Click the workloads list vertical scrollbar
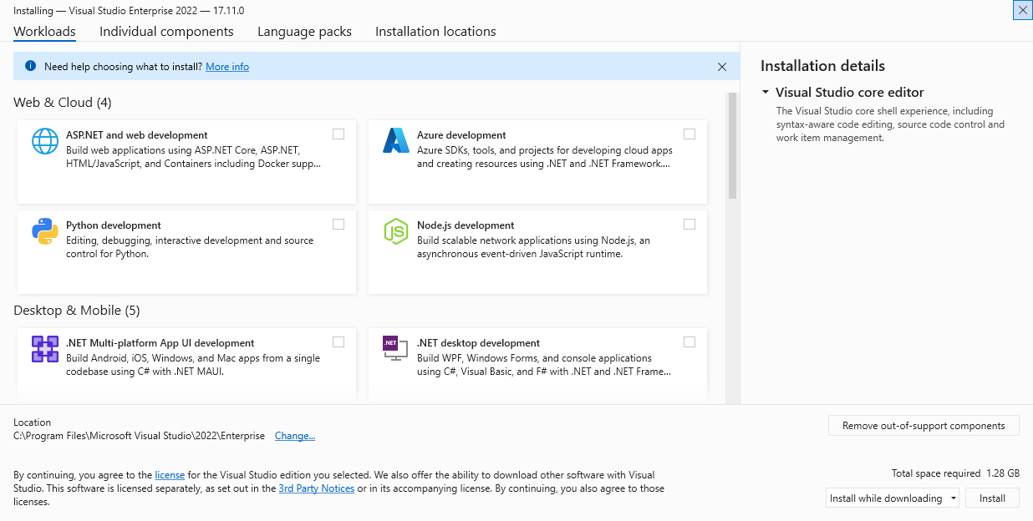Screen dimensions: 1033x521 732,145
